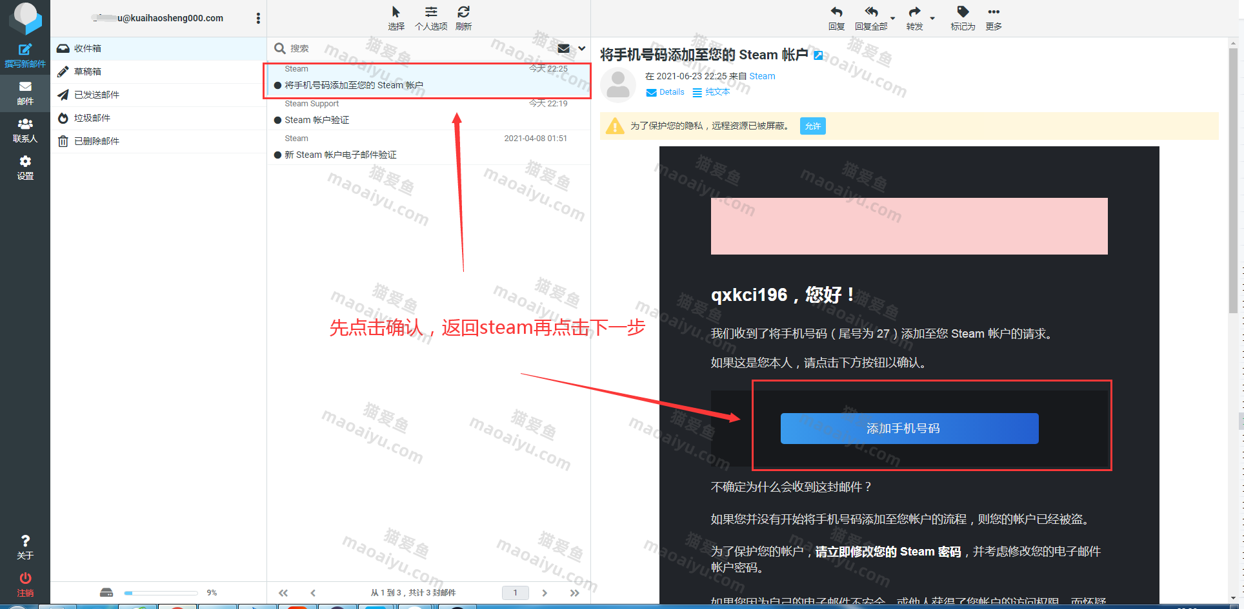Refresh the message list
This screenshot has width=1244, height=609.
463,17
